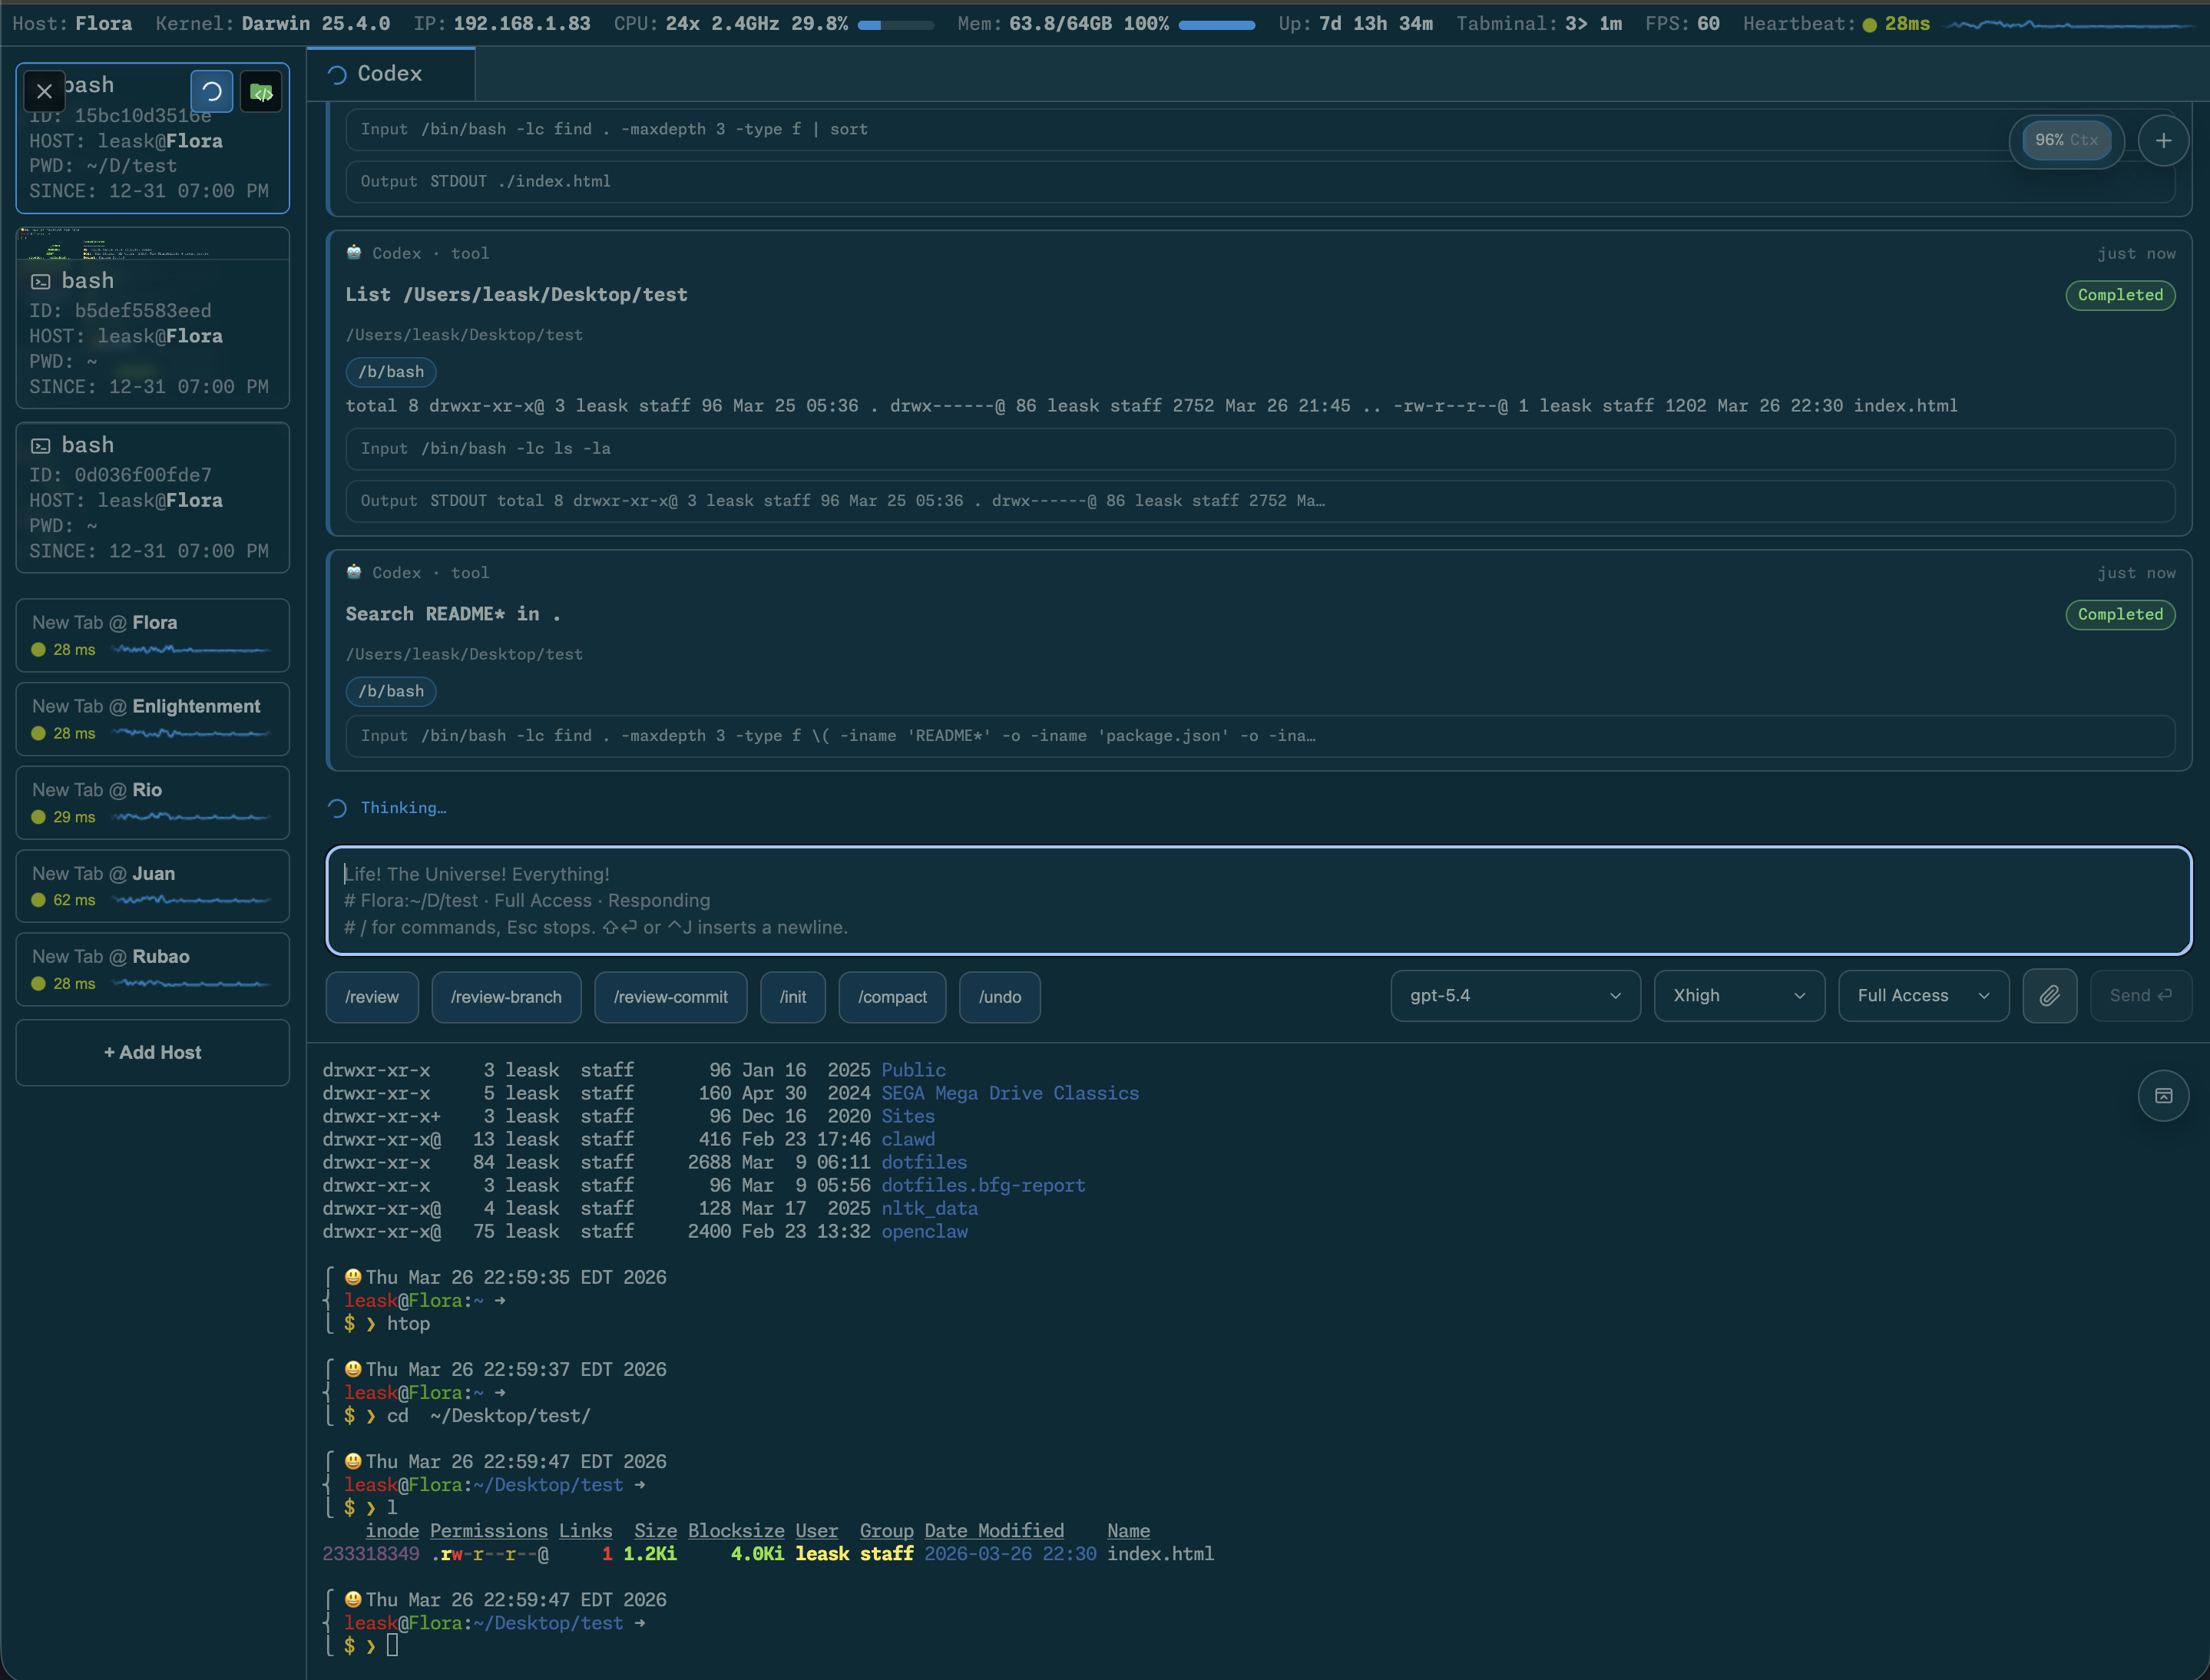Click the paperclip attach file icon
Image resolution: width=2210 pixels, height=1680 pixels.
[2049, 996]
